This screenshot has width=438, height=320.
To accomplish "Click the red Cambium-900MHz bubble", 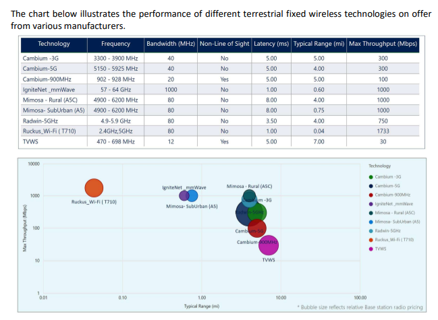I will (x=257, y=228).
